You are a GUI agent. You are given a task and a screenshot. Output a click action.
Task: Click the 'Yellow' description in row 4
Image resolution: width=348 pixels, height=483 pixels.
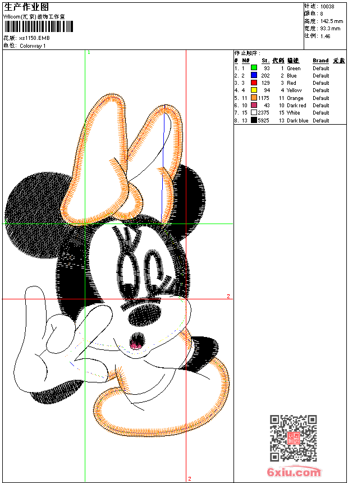[294, 90]
